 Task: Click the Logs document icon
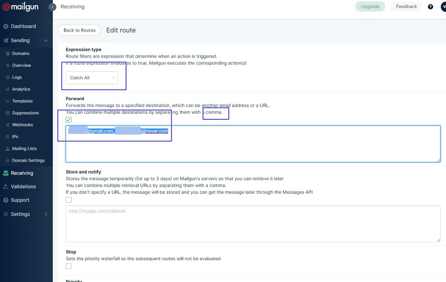(8, 77)
